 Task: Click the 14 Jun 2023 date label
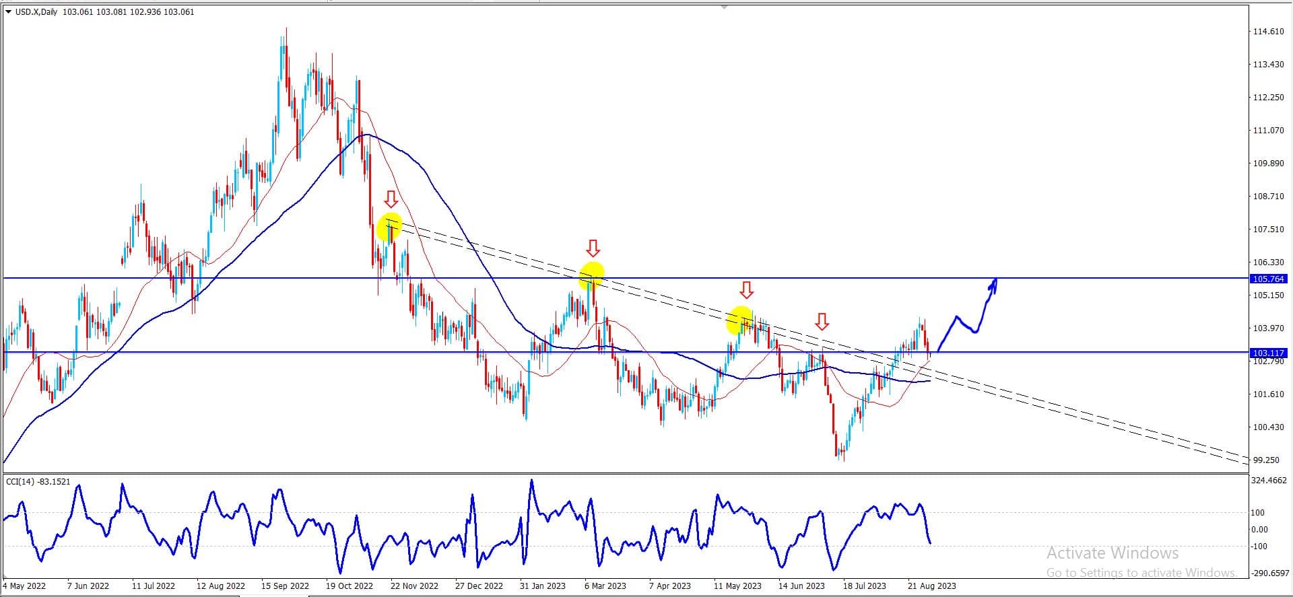(801, 586)
